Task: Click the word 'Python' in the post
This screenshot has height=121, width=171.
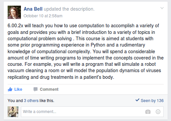Action: click(98, 45)
